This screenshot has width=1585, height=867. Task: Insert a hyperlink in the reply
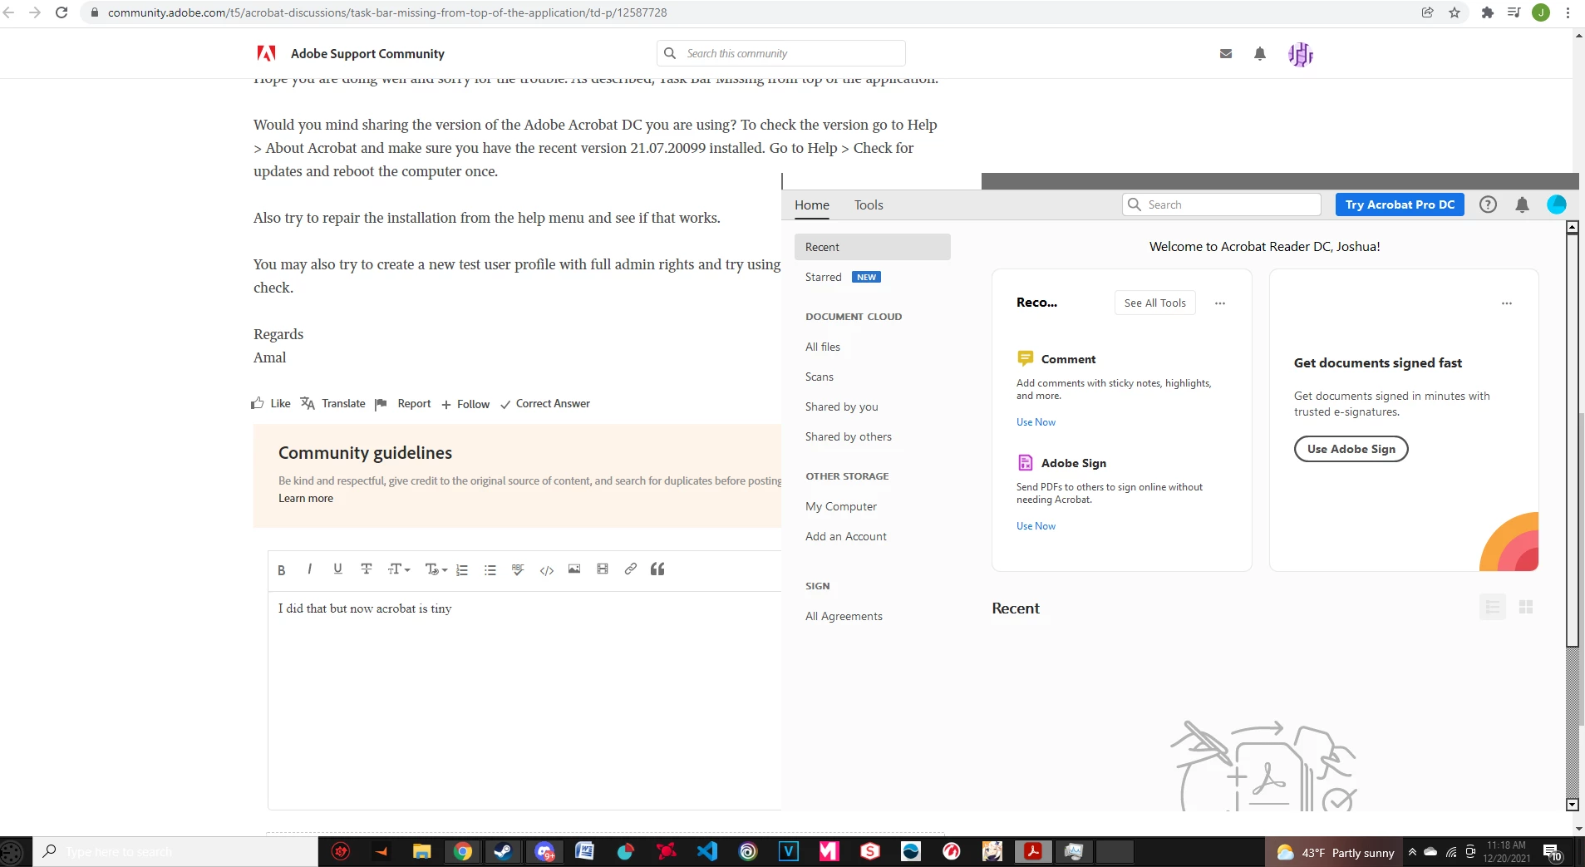point(631,569)
